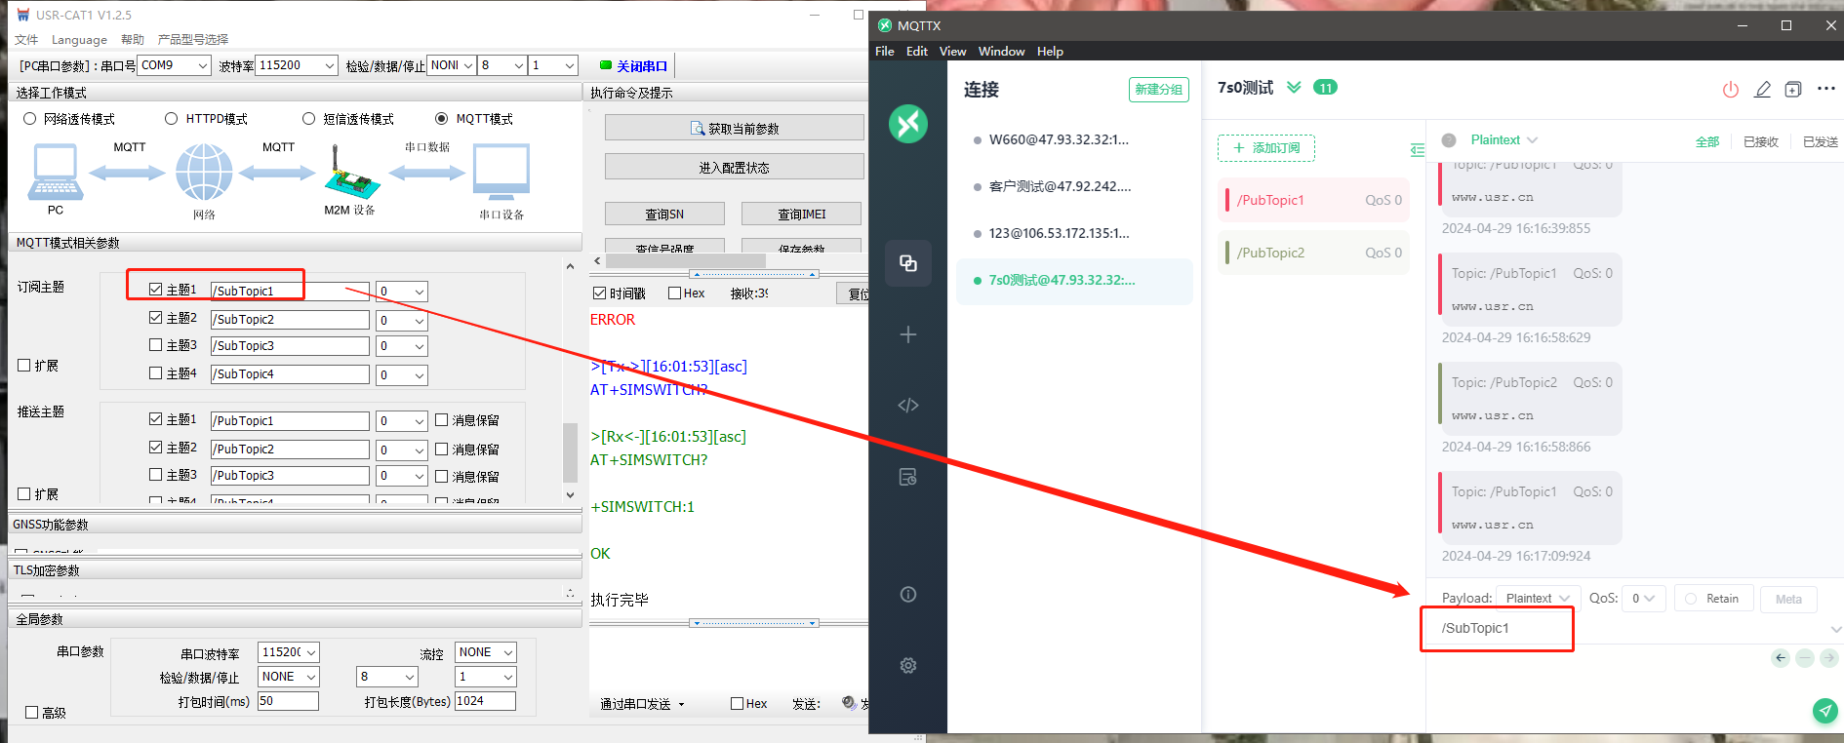Click the next payload right arrow icon
This screenshot has height=743, width=1844.
[1829, 658]
